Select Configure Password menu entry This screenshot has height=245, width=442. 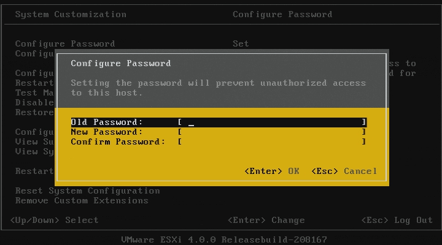click(65, 43)
